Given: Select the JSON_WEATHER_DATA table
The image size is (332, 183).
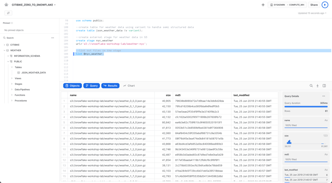Looking at the screenshot, I should (x=33, y=73).
